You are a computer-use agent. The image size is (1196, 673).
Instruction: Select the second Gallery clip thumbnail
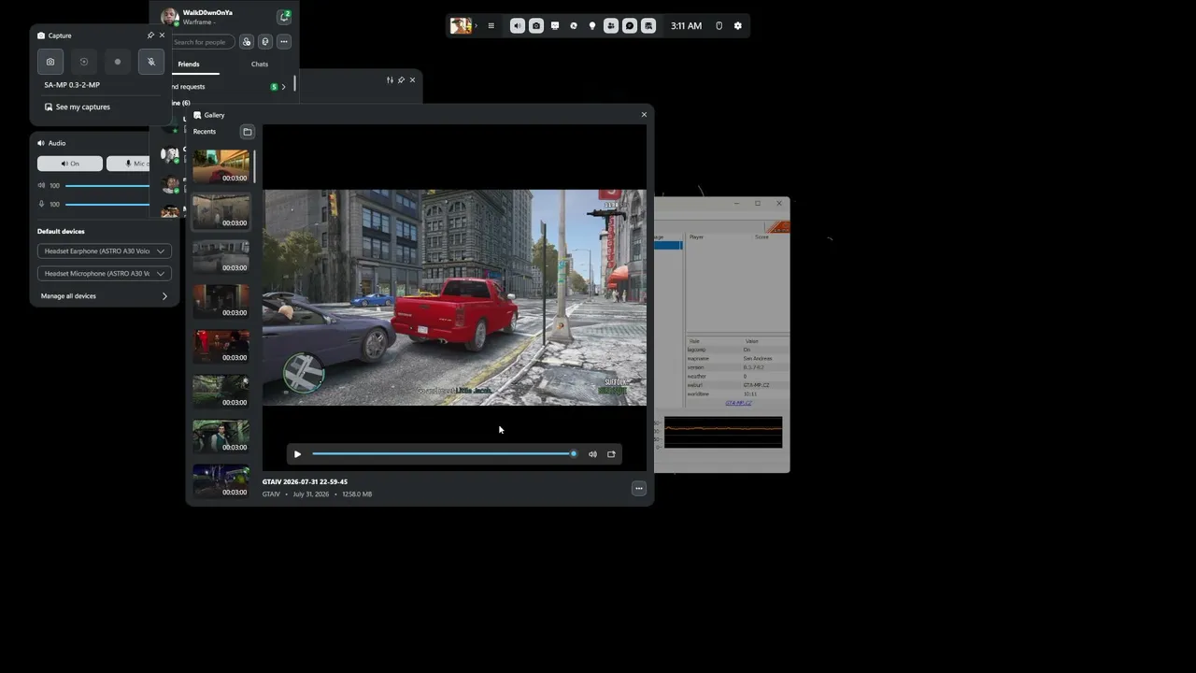[221, 211]
